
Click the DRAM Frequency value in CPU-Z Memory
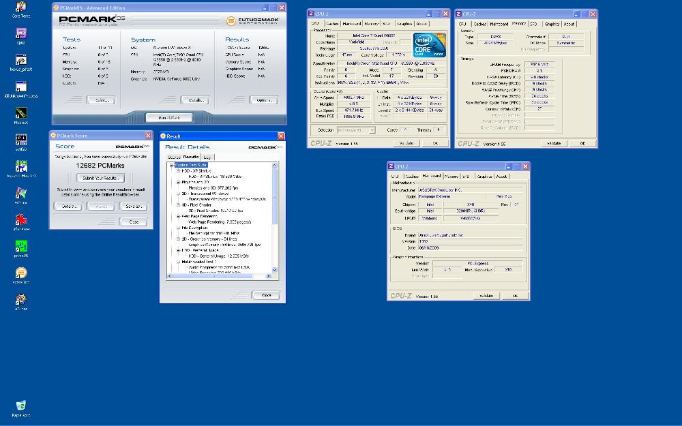[539, 64]
